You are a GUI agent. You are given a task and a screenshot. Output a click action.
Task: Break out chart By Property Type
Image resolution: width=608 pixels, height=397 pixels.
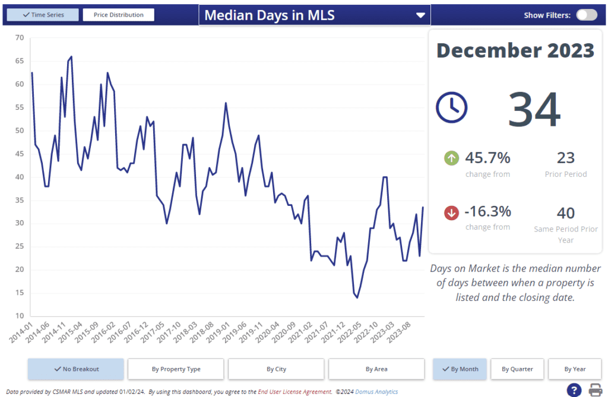point(176,369)
